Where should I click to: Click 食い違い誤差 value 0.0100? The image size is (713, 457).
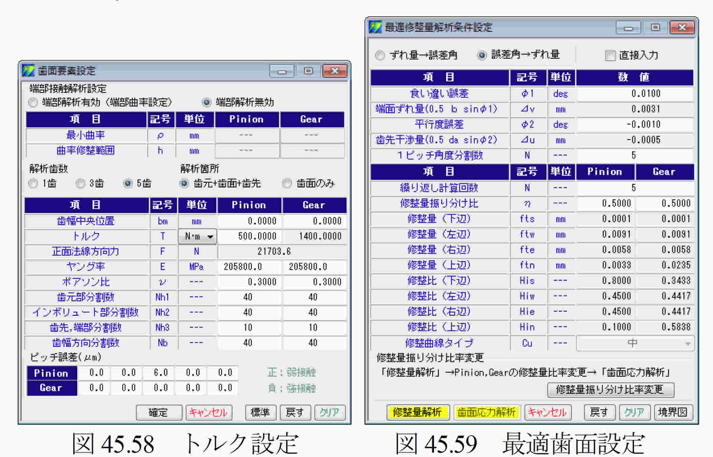tap(635, 94)
